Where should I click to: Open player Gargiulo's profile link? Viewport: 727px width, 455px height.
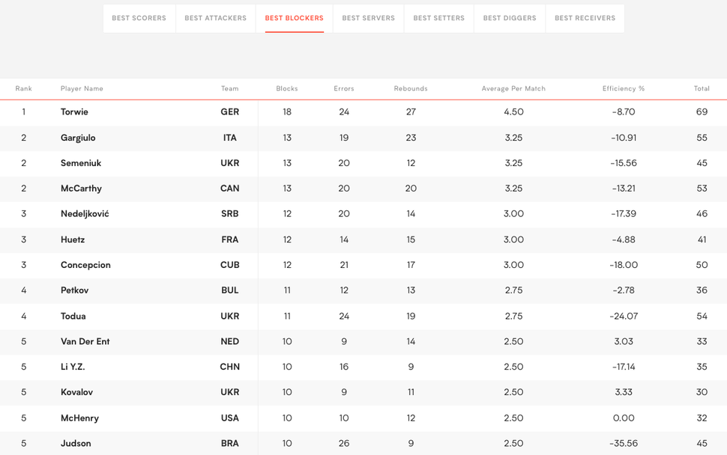(78, 138)
